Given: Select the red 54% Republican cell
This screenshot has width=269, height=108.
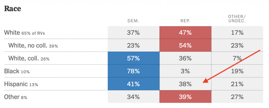Looking at the screenshot, I should [x=185, y=45].
